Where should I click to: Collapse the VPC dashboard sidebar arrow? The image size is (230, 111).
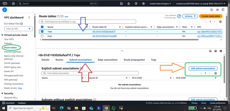click(29, 17)
